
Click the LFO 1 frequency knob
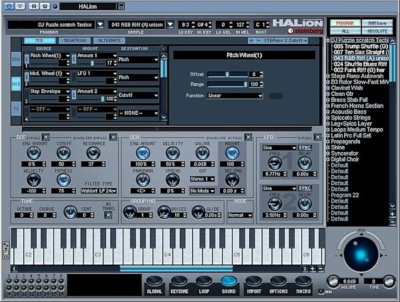pos(275,163)
